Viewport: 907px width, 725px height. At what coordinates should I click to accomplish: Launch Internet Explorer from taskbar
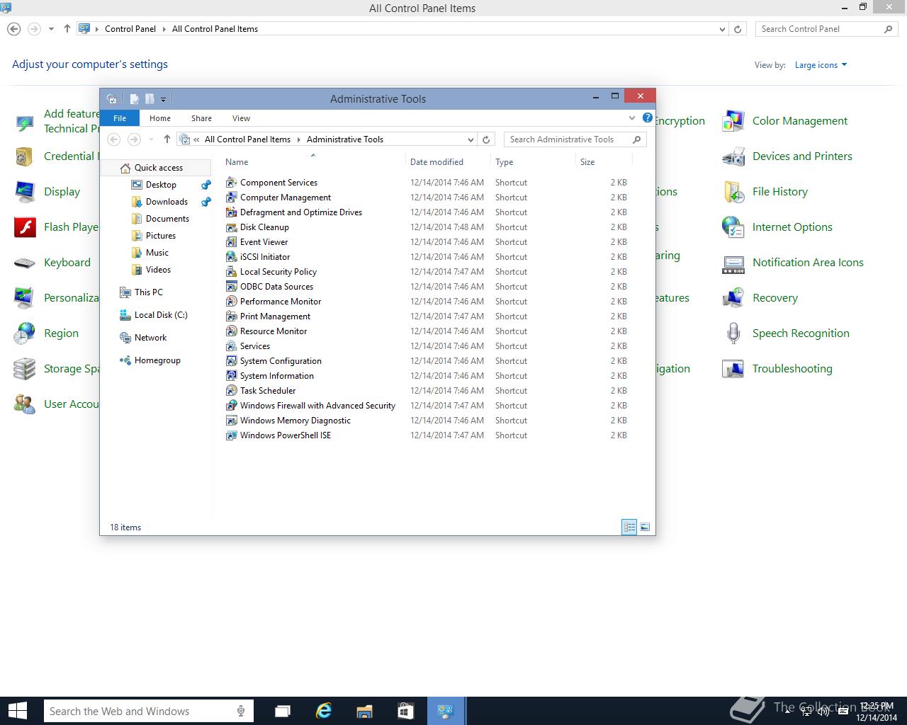coord(324,711)
